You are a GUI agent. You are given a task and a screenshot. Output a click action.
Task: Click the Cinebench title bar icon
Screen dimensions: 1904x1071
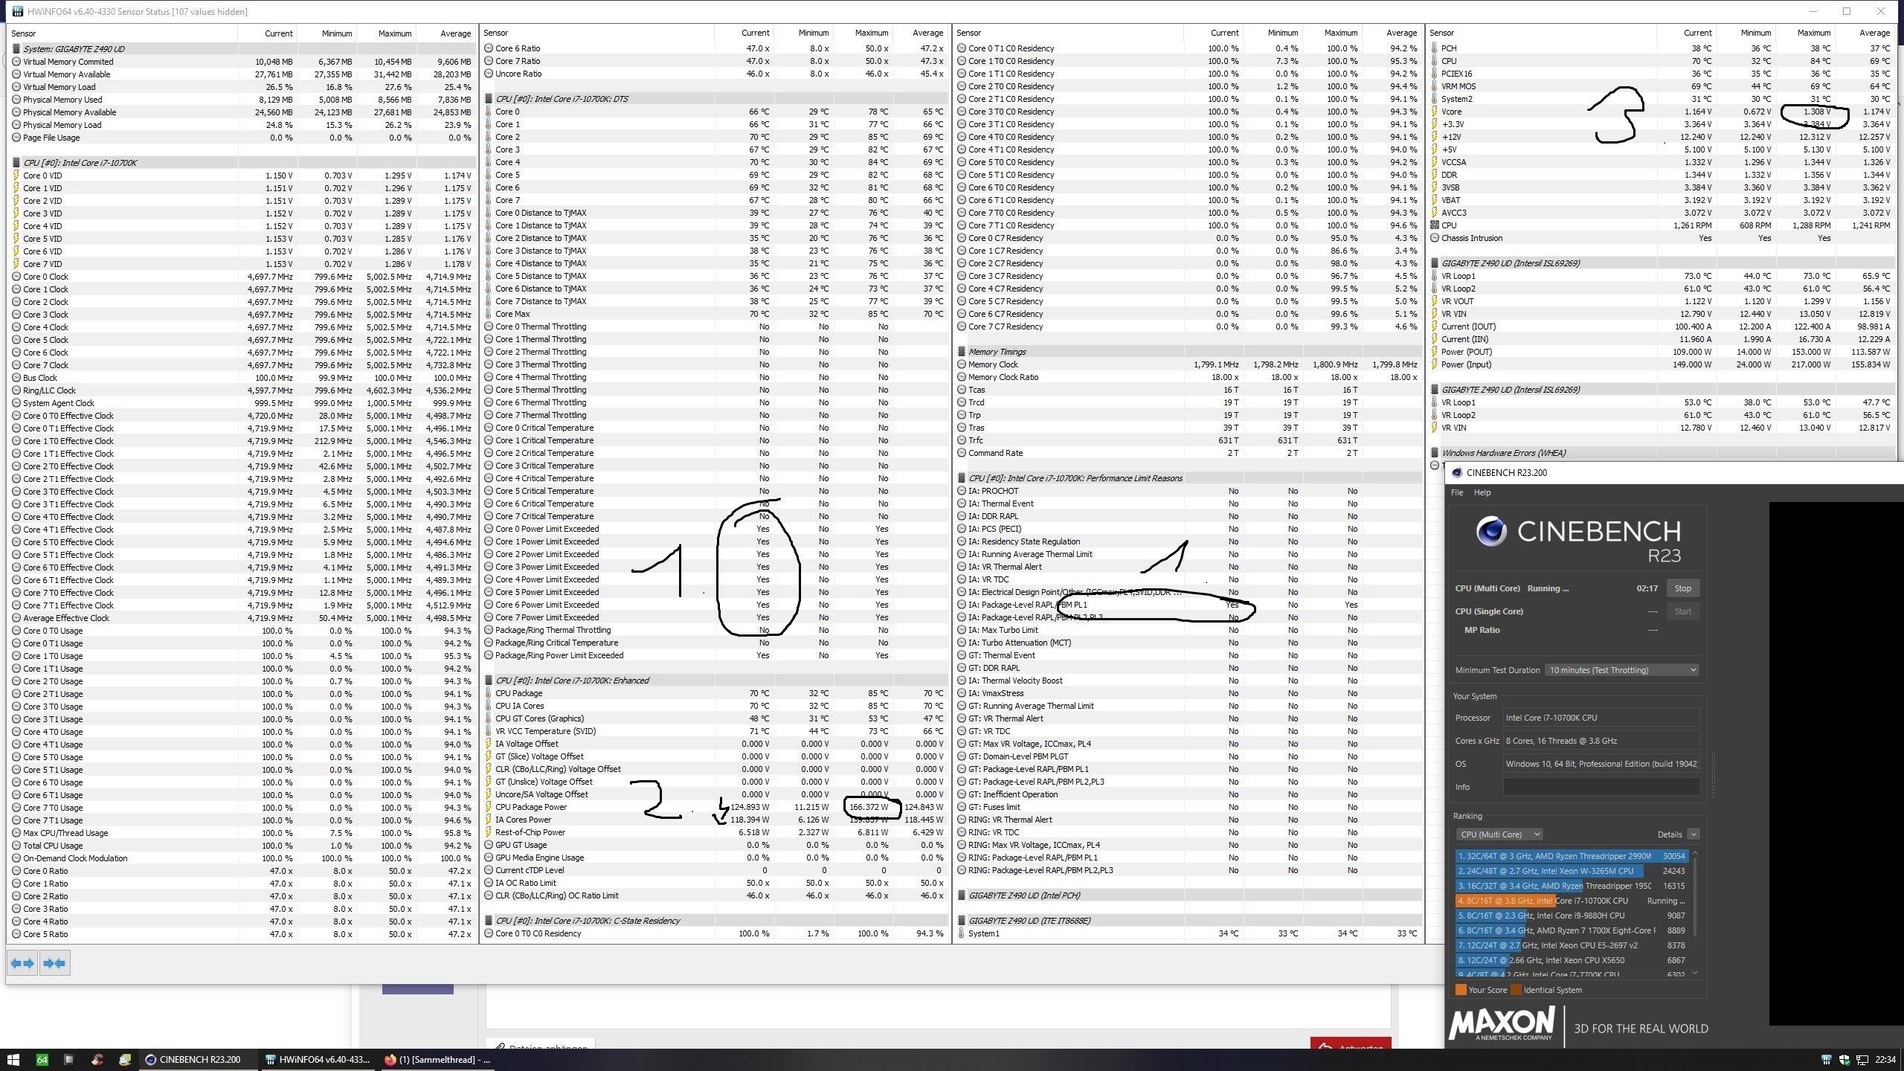pos(1457,472)
